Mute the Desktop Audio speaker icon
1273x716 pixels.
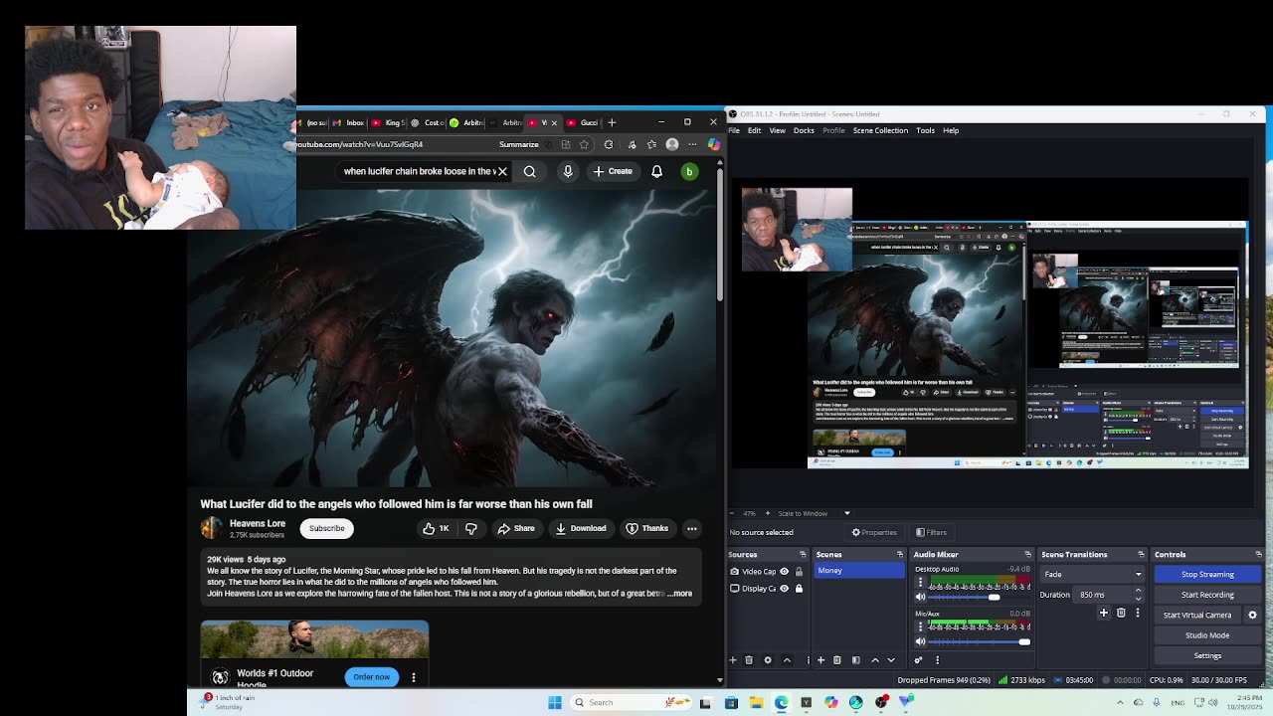click(920, 597)
